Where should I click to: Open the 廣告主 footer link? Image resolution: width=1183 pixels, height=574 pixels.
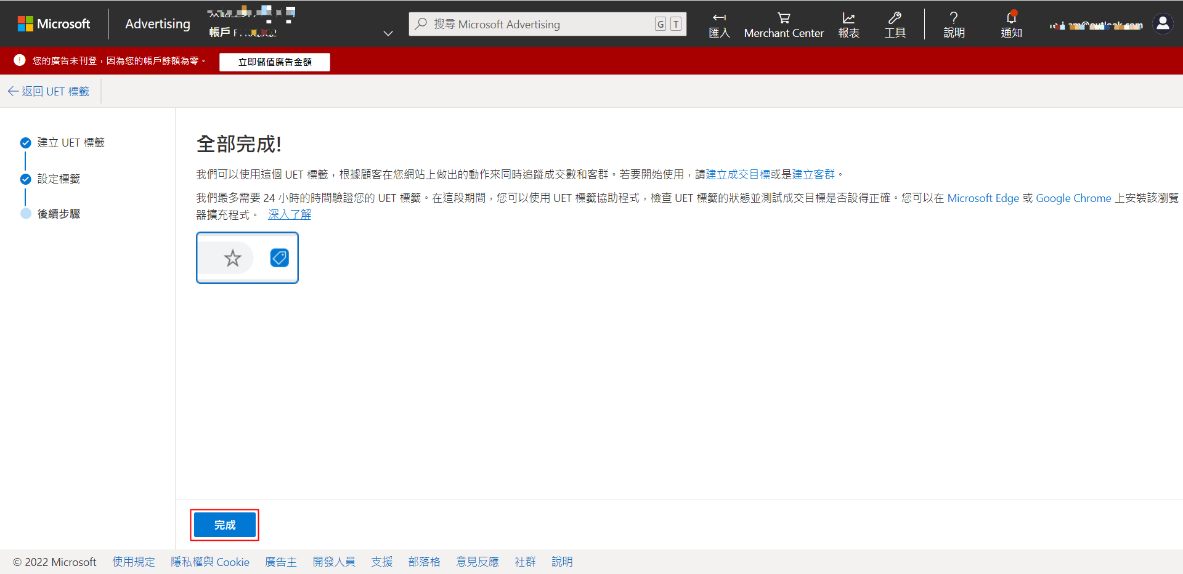coord(281,562)
